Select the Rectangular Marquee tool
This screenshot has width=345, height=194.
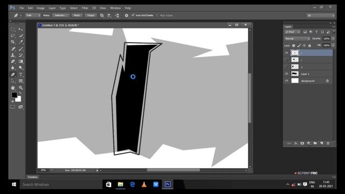(13, 29)
